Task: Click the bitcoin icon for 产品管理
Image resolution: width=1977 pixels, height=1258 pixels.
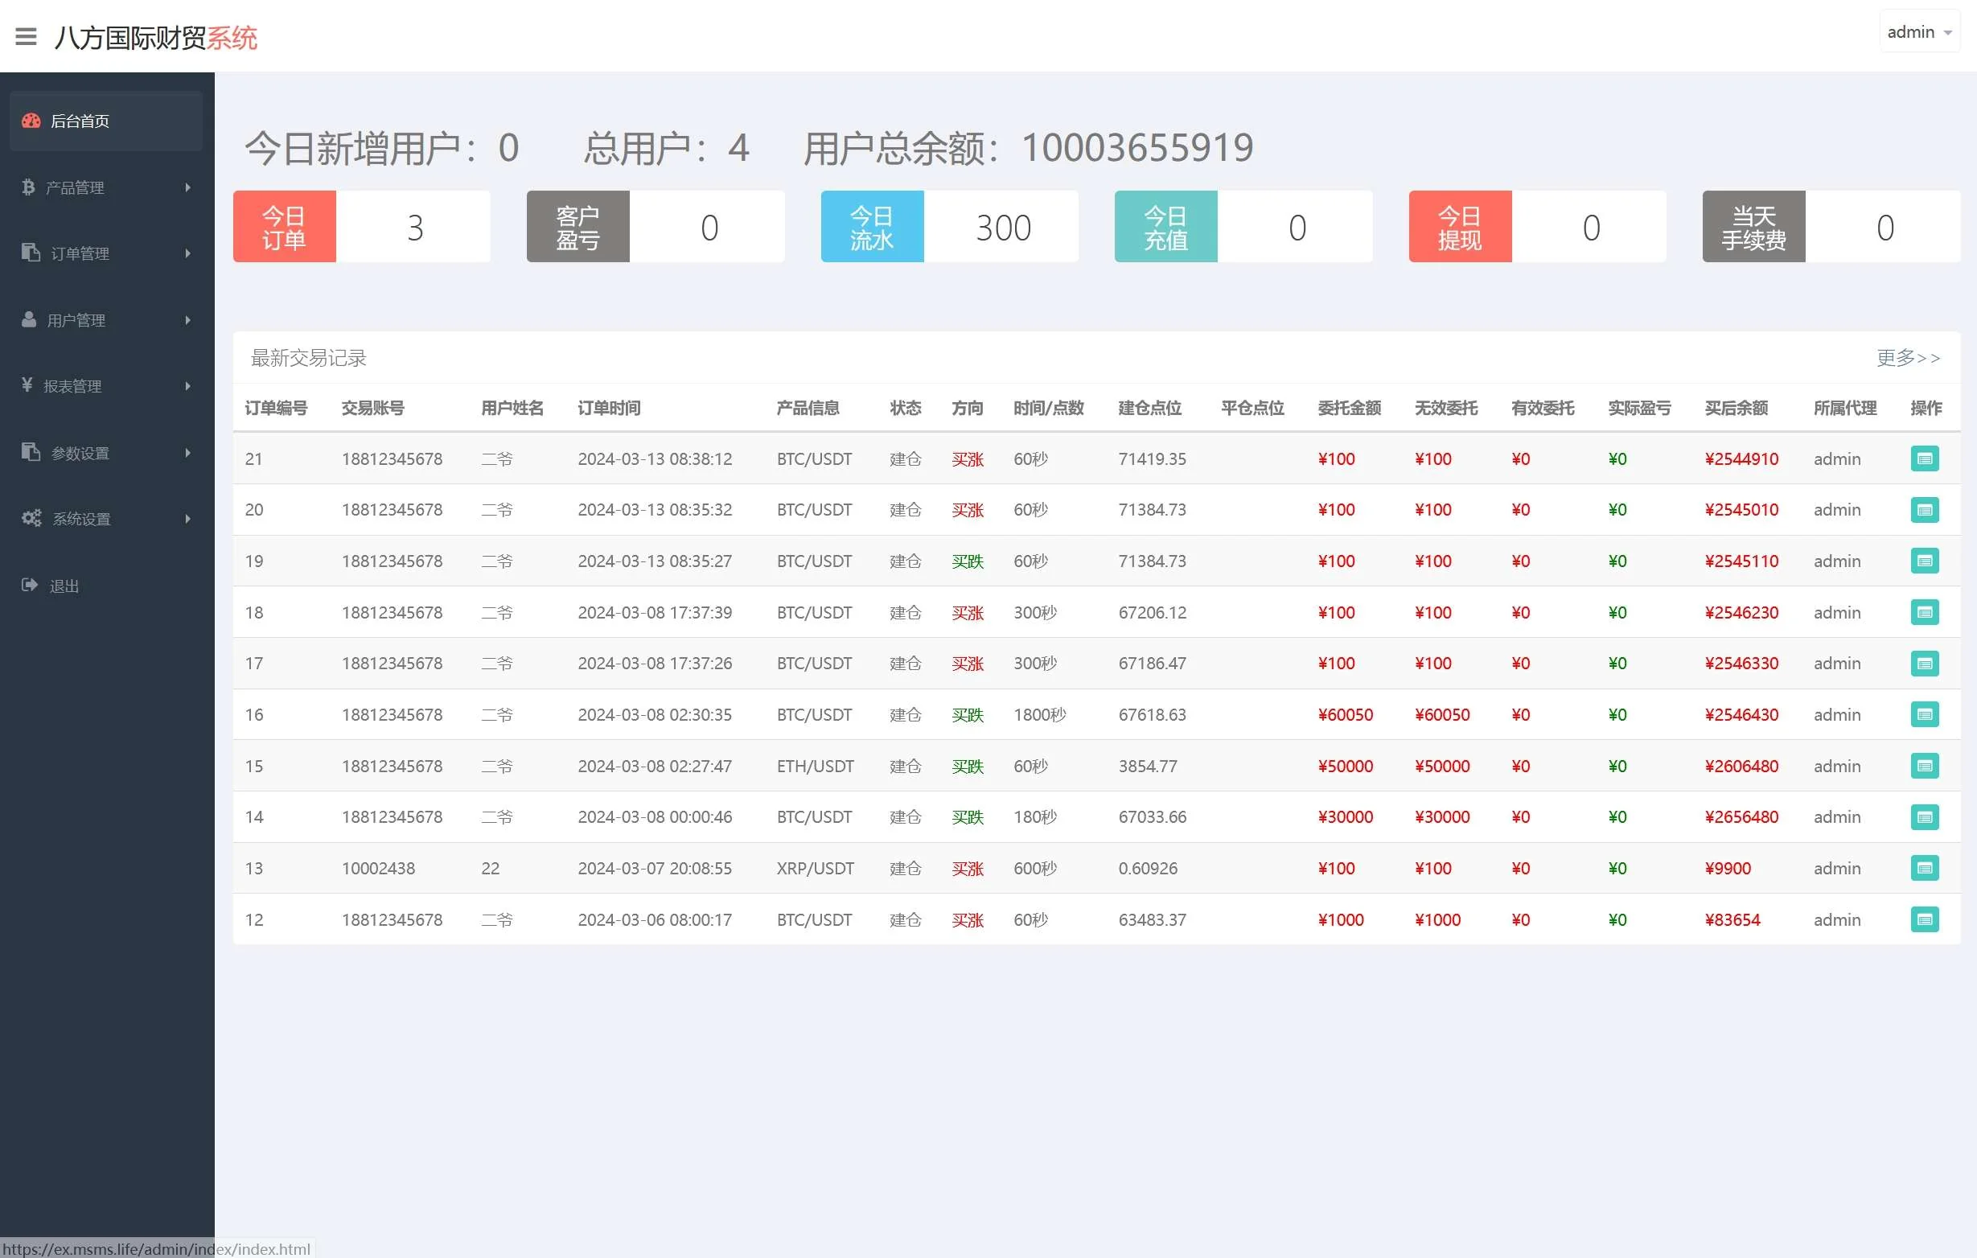Action: click(x=29, y=187)
